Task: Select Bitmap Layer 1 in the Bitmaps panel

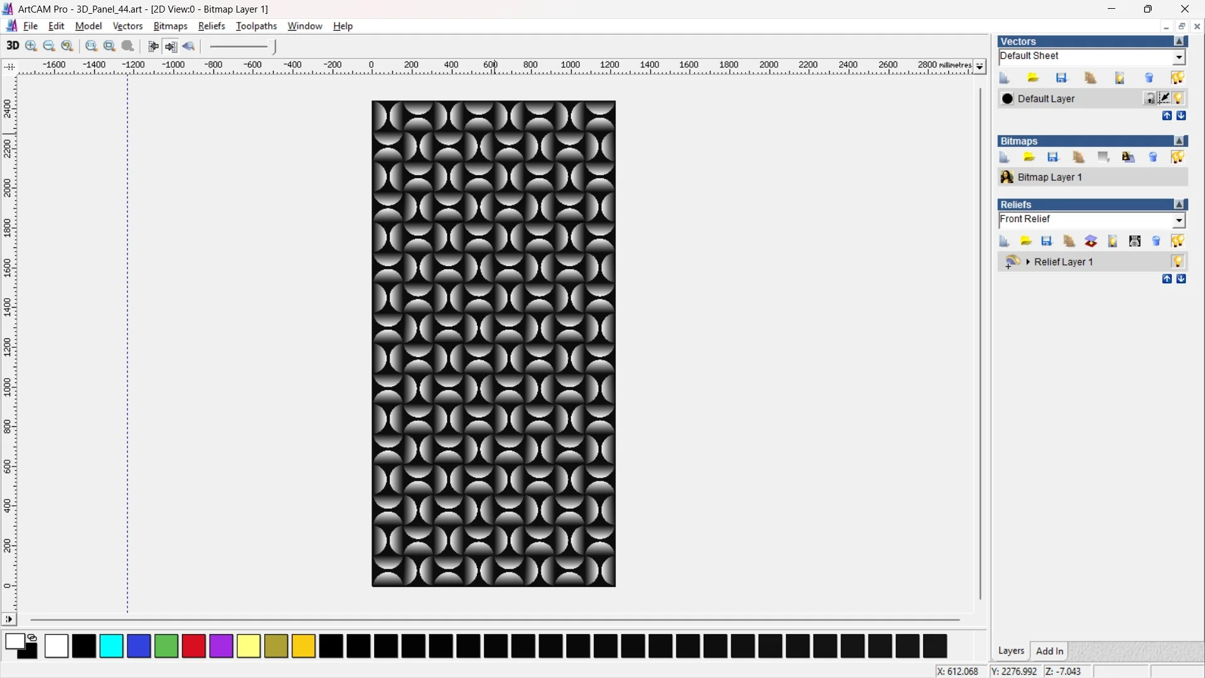Action: pyautogui.click(x=1049, y=178)
